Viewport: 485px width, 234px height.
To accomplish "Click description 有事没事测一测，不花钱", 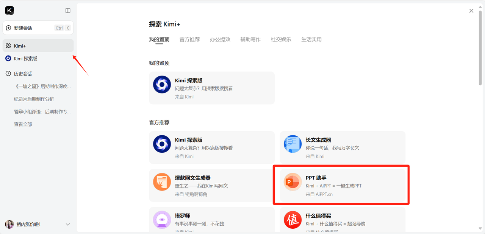I will click(x=199, y=224).
